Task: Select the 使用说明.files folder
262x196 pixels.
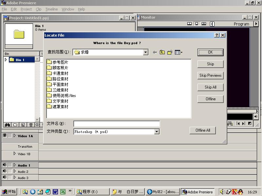Action: [62, 95]
